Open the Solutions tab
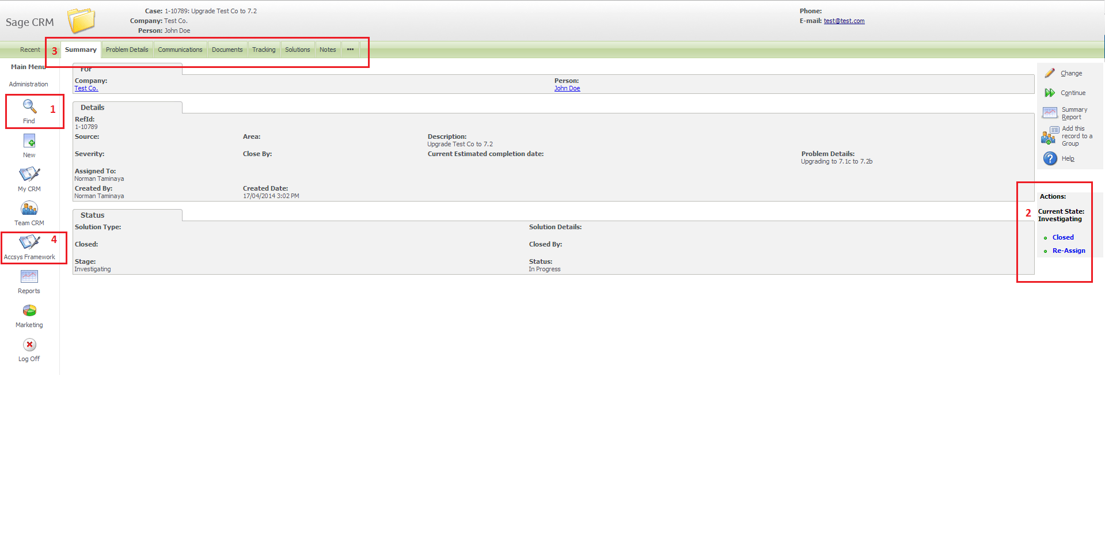This screenshot has width=1105, height=550. click(298, 50)
